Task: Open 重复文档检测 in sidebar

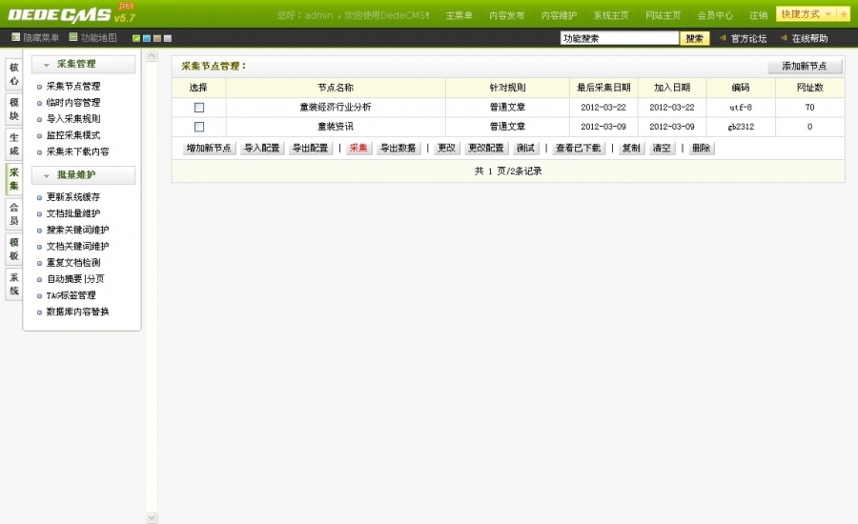Action: [x=73, y=263]
